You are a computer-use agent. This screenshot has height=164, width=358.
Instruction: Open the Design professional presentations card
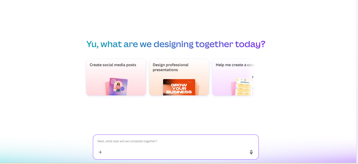tap(179, 77)
